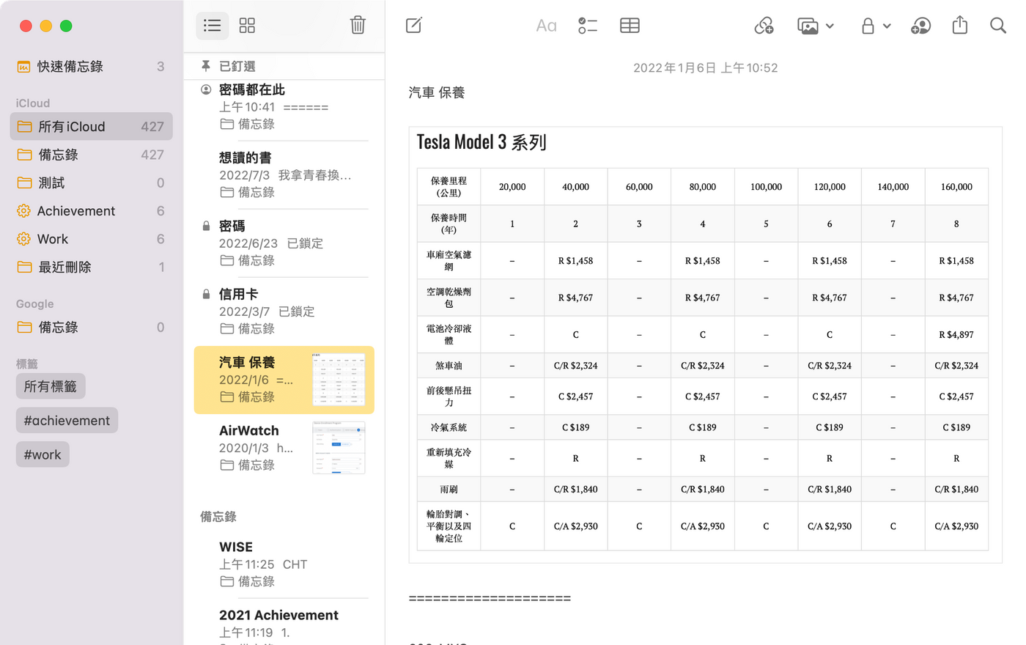Click the 輪胎對調 row label

[x=449, y=526]
